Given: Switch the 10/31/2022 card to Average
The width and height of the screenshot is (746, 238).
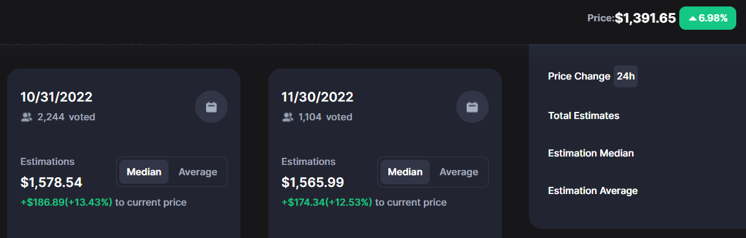Looking at the screenshot, I should pyautogui.click(x=198, y=172).
